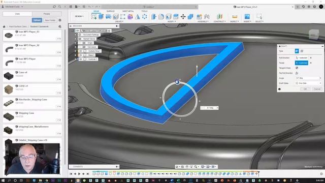Open the Modify menu dropdown
This screenshot has height=183, width=325.
172,21
